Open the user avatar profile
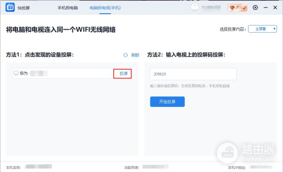The width and height of the screenshot is (283, 172). point(195,8)
